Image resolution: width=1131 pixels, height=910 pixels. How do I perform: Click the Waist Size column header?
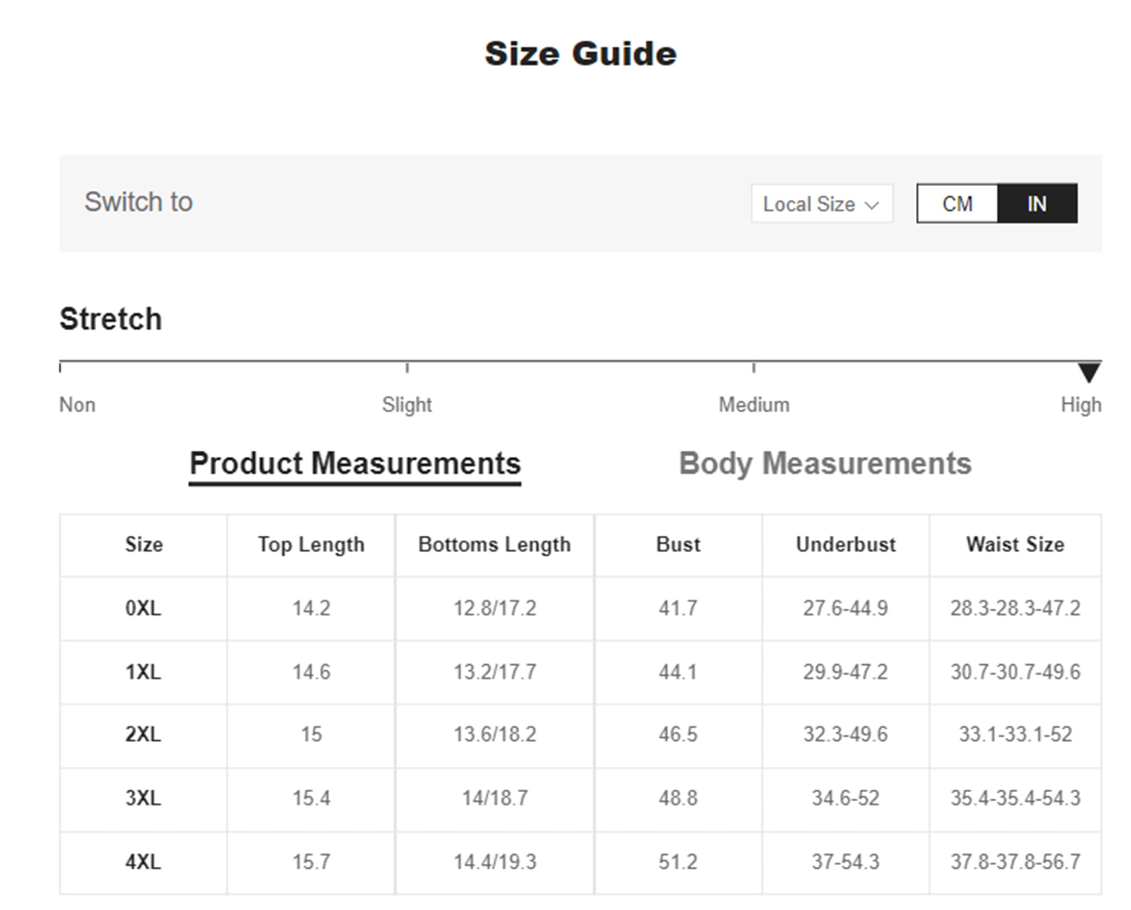point(1015,544)
